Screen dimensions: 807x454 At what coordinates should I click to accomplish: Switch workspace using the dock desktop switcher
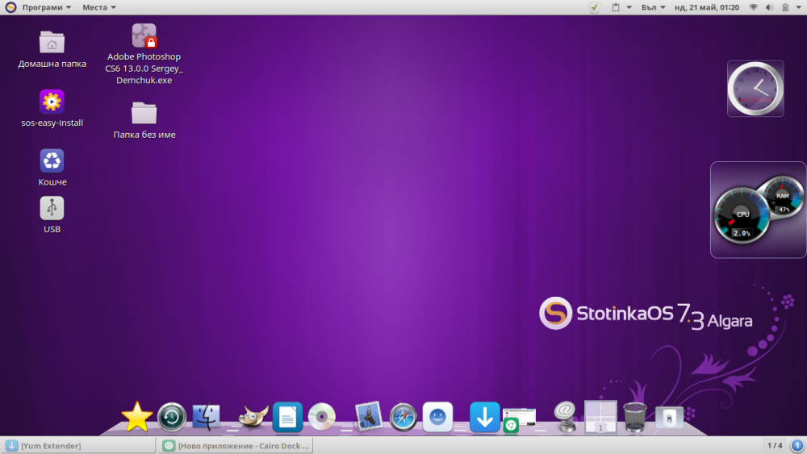pos(600,416)
